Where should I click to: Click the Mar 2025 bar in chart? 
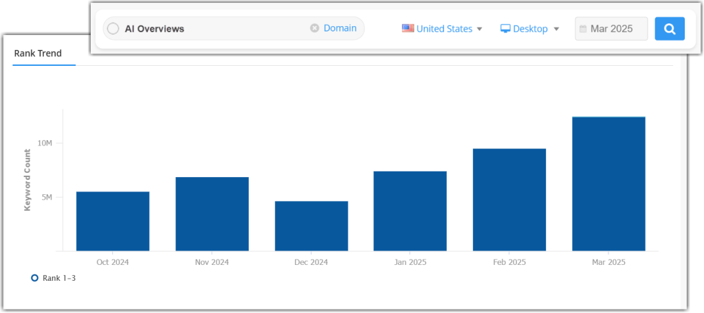pyautogui.click(x=608, y=184)
